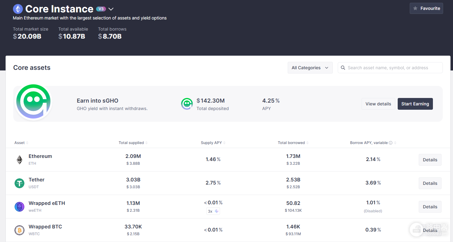Click the star icon in the Favourite button
Image resolution: width=453 pixels, height=242 pixels.
coord(415,8)
